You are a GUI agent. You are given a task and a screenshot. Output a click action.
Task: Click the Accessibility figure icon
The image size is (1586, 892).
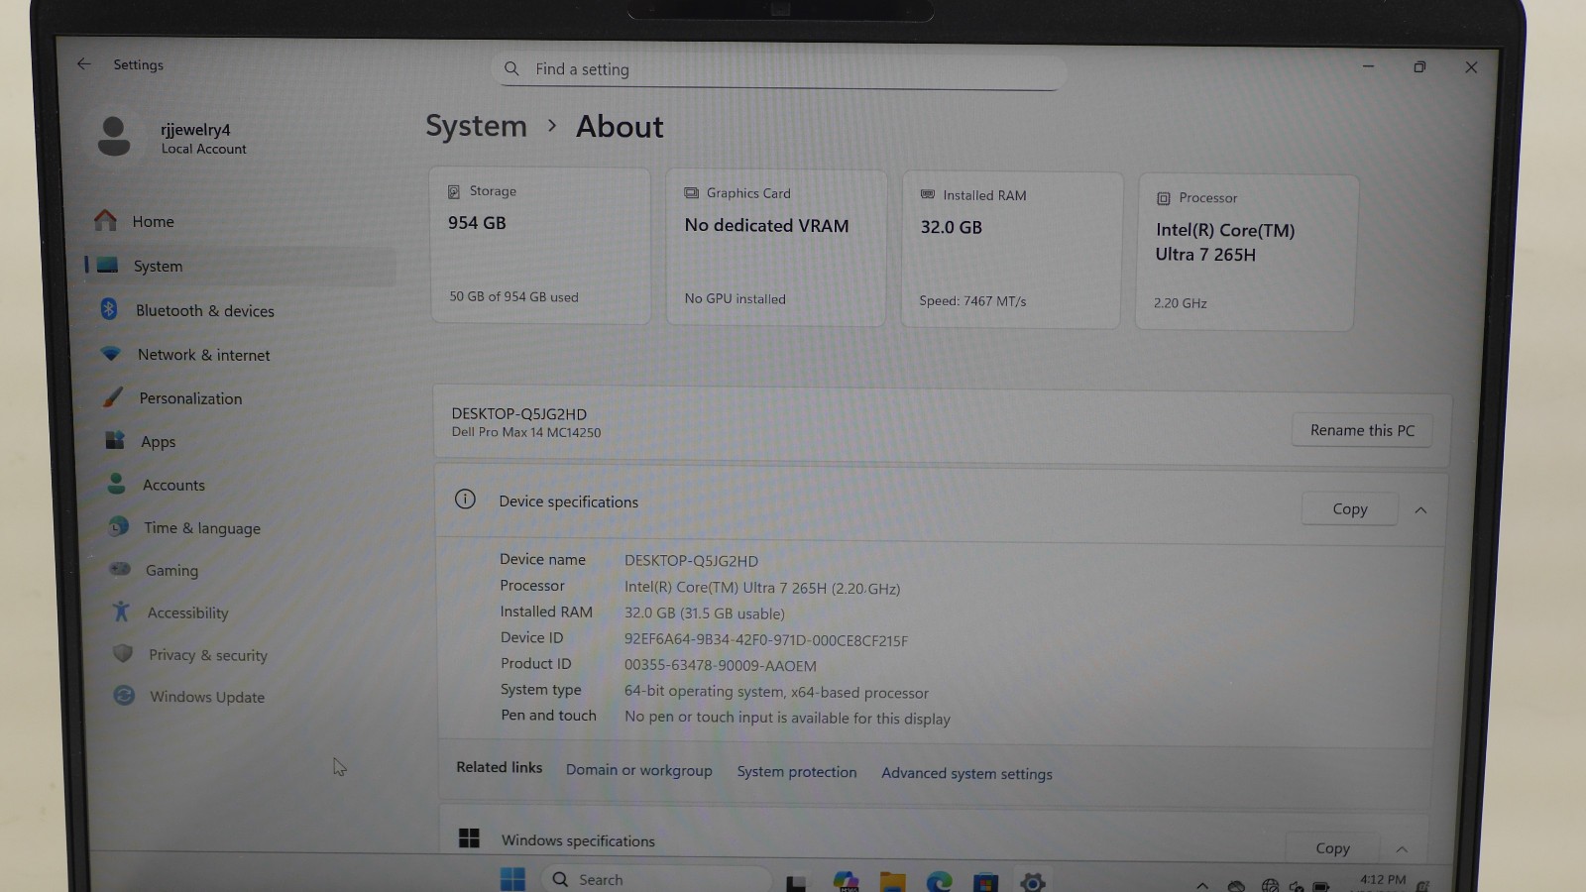pyautogui.click(x=121, y=612)
